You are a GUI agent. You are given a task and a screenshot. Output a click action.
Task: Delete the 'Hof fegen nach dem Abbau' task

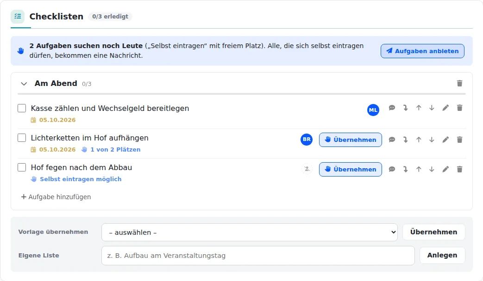pos(459,169)
